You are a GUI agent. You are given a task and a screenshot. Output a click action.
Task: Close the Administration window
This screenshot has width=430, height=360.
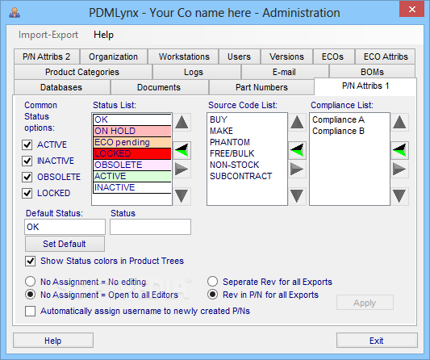[411, 10]
